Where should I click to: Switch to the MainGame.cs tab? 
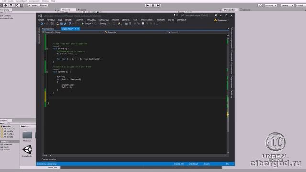[48, 29]
